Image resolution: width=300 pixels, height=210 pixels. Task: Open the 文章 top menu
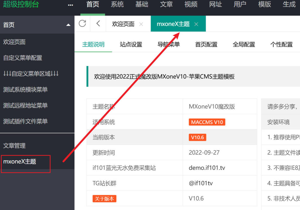(166, 4)
